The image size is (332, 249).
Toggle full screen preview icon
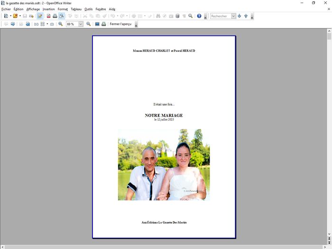coord(97,24)
